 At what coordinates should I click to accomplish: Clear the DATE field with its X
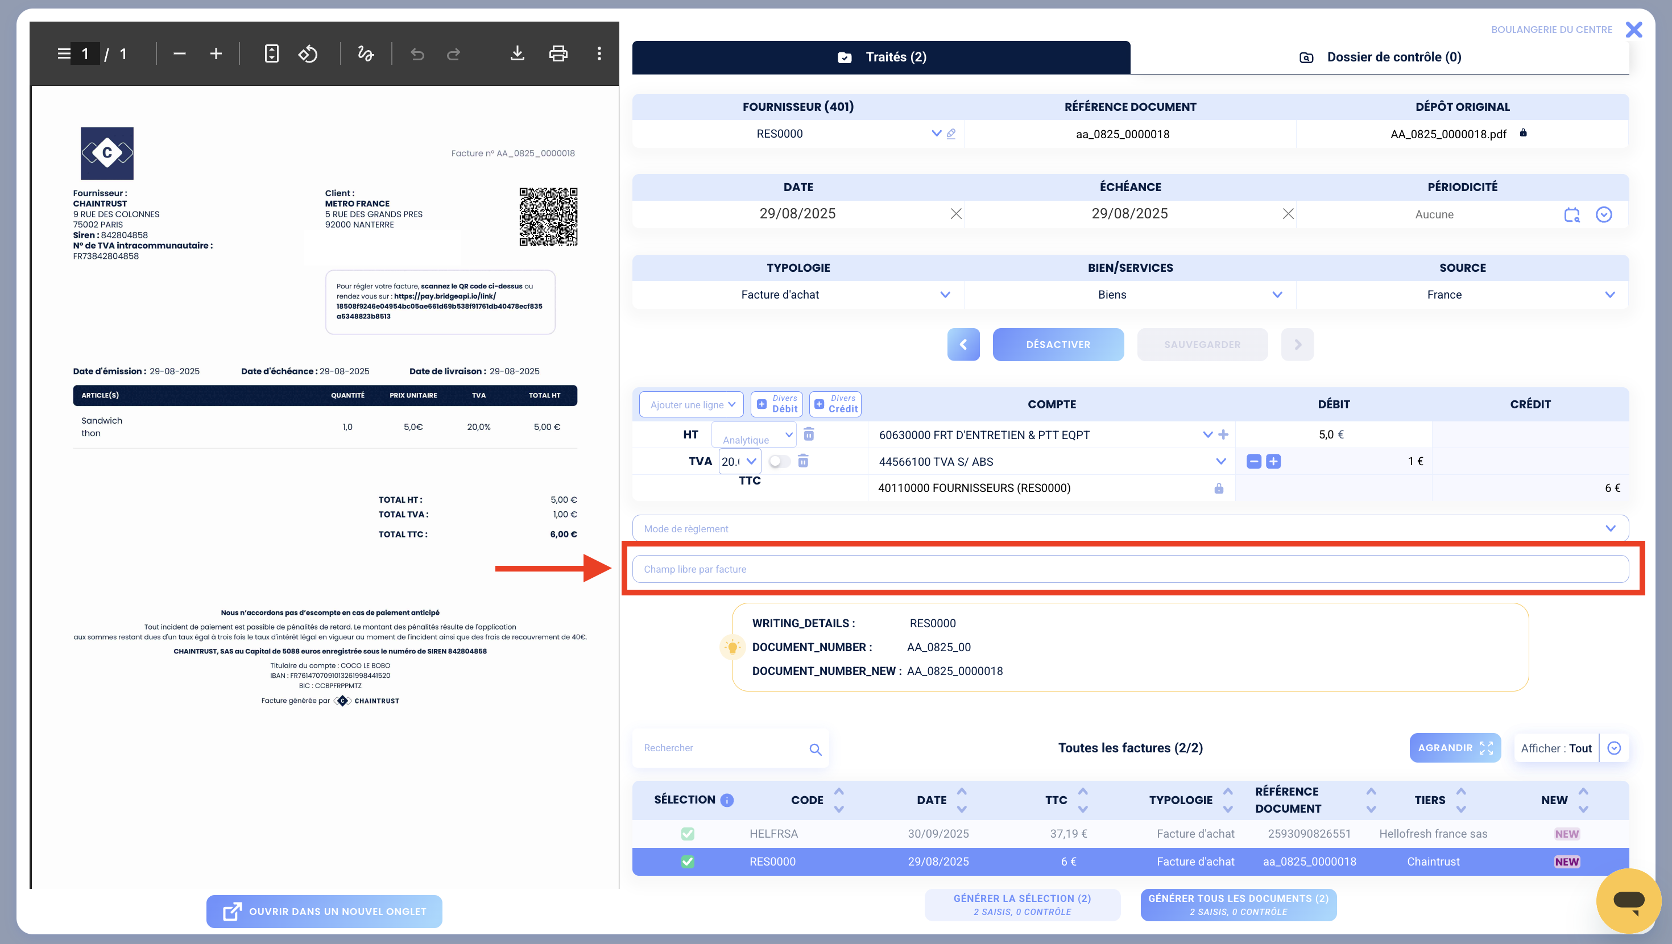pos(956,214)
